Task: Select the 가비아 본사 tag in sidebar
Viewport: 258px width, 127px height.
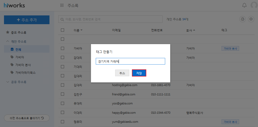Action: pyautogui.click(x=23, y=65)
